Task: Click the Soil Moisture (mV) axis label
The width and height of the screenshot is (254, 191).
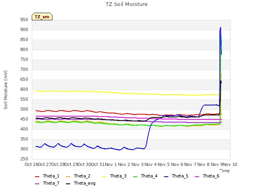Action: (6, 90)
